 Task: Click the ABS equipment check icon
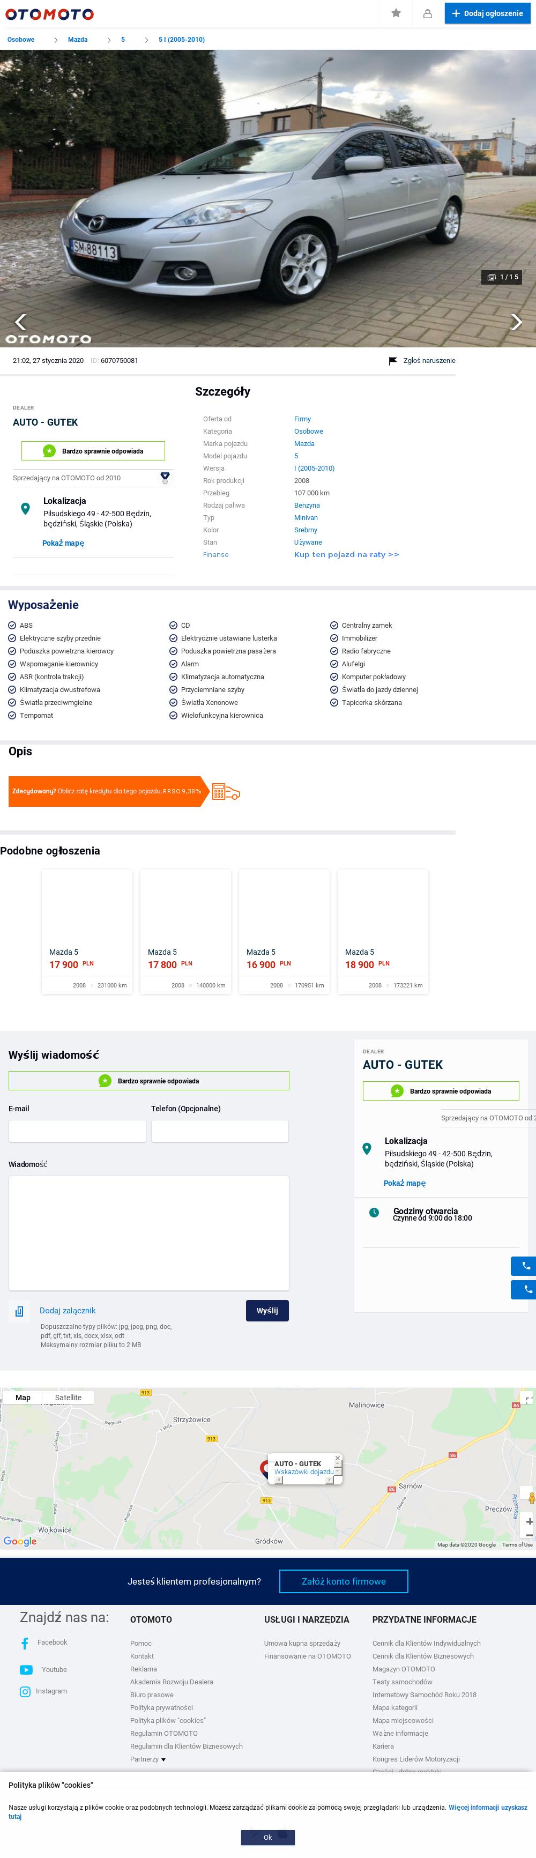pos(12,626)
